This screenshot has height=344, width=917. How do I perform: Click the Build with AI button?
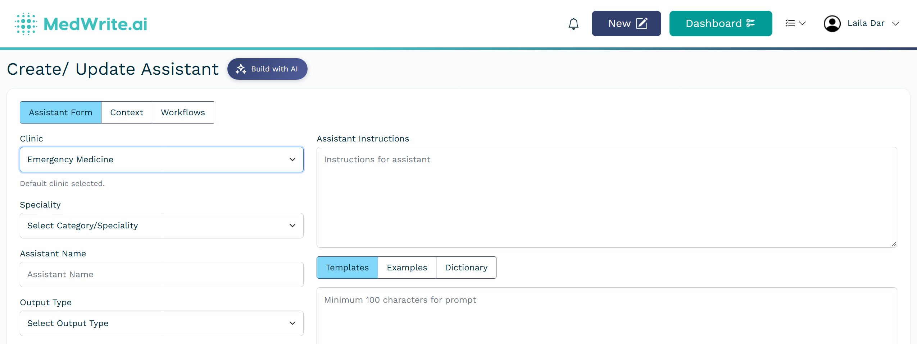point(267,69)
